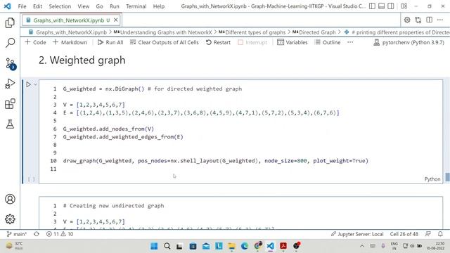Click Run All cells

(110, 42)
